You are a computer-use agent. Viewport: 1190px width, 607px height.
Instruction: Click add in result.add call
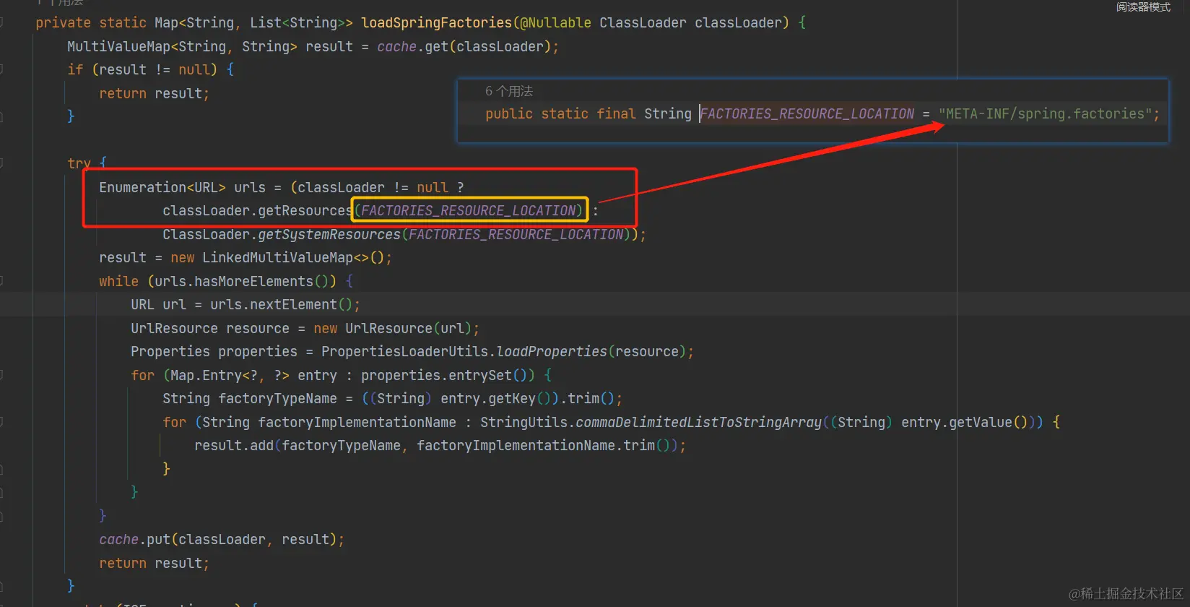point(261,446)
